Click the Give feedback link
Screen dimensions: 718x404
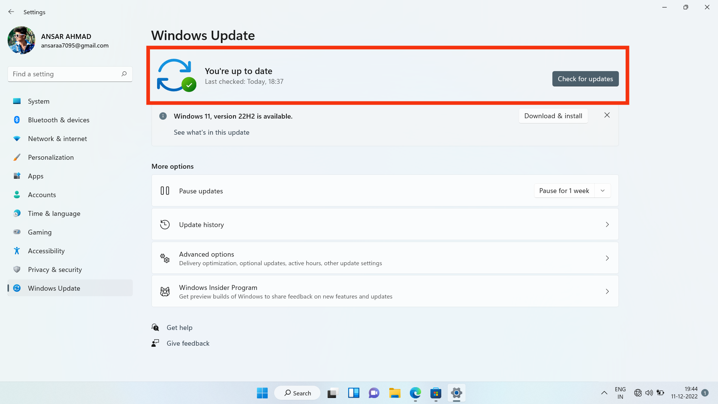pyautogui.click(x=188, y=343)
